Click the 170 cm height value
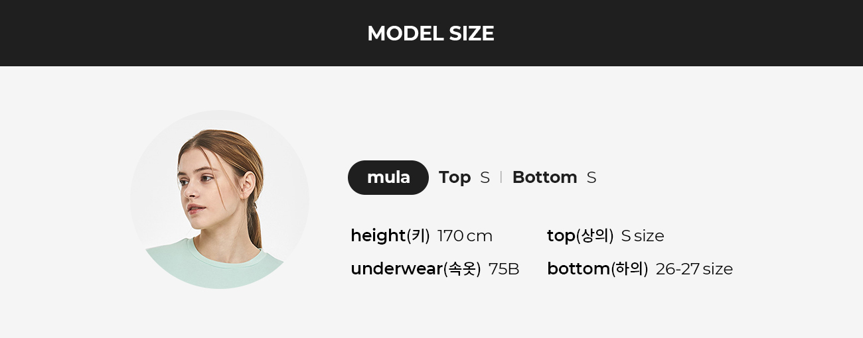 click(465, 236)
